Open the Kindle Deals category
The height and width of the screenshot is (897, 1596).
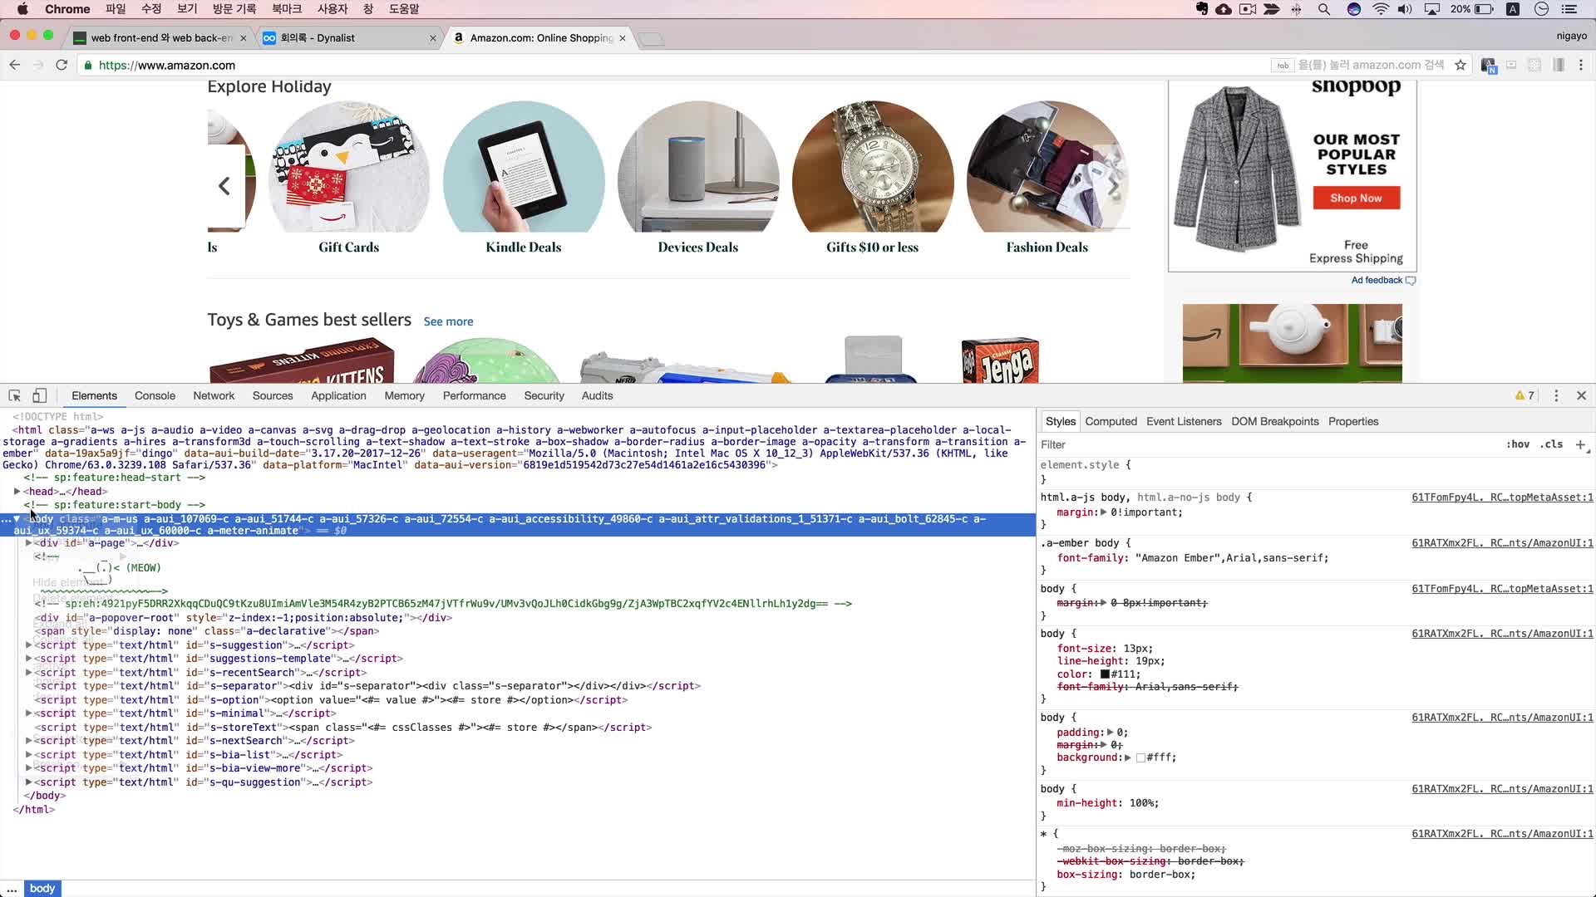coord(524,179)
